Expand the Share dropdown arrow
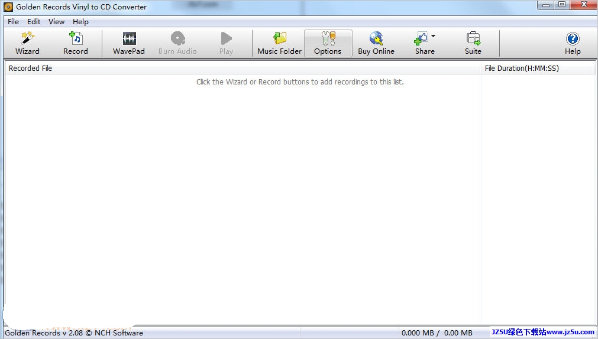The height and width of the screenshot is (339, 598). tap(433, 36)
